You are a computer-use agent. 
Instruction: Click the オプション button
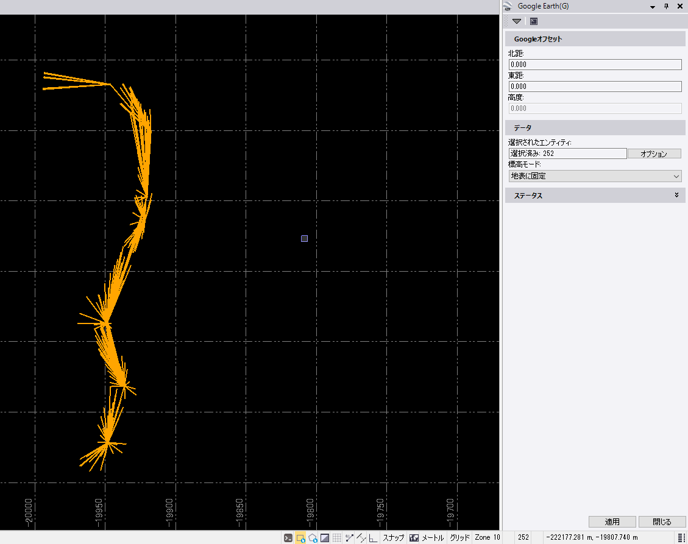tap(654, 154)
